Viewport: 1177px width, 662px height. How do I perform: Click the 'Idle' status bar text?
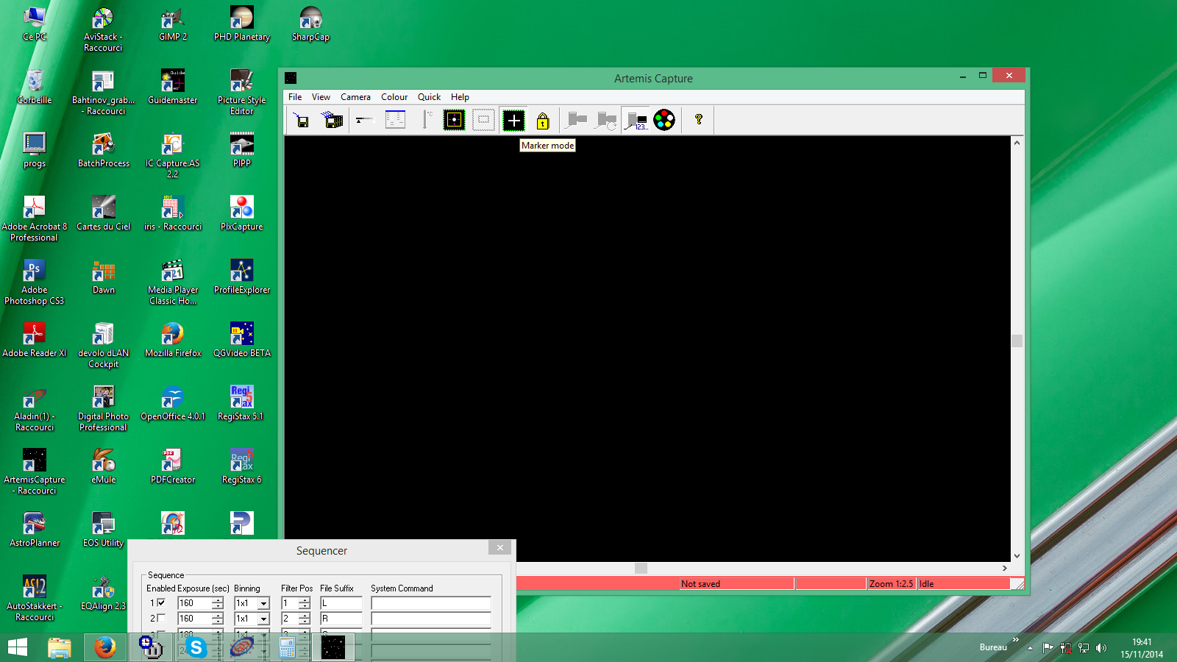(926, 584)
